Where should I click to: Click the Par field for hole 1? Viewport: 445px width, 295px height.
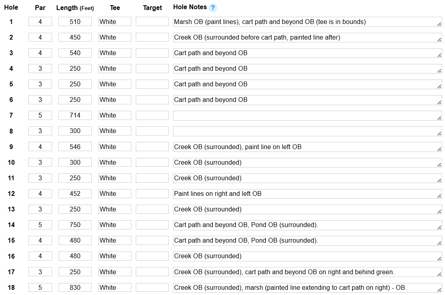coord(40,22)
